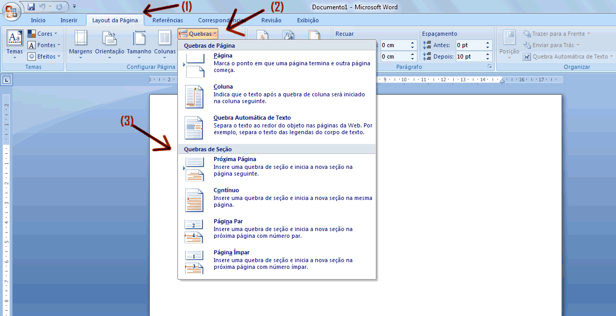Choose Quebra Automática de Texto break
Image resolution: width=616 pixels, height=316 pixels.
click(276, 128)
